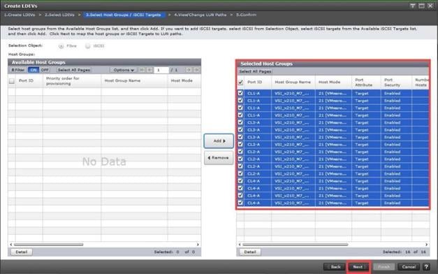
Task: Open the Options dropdown
Action: click(124, 70)
